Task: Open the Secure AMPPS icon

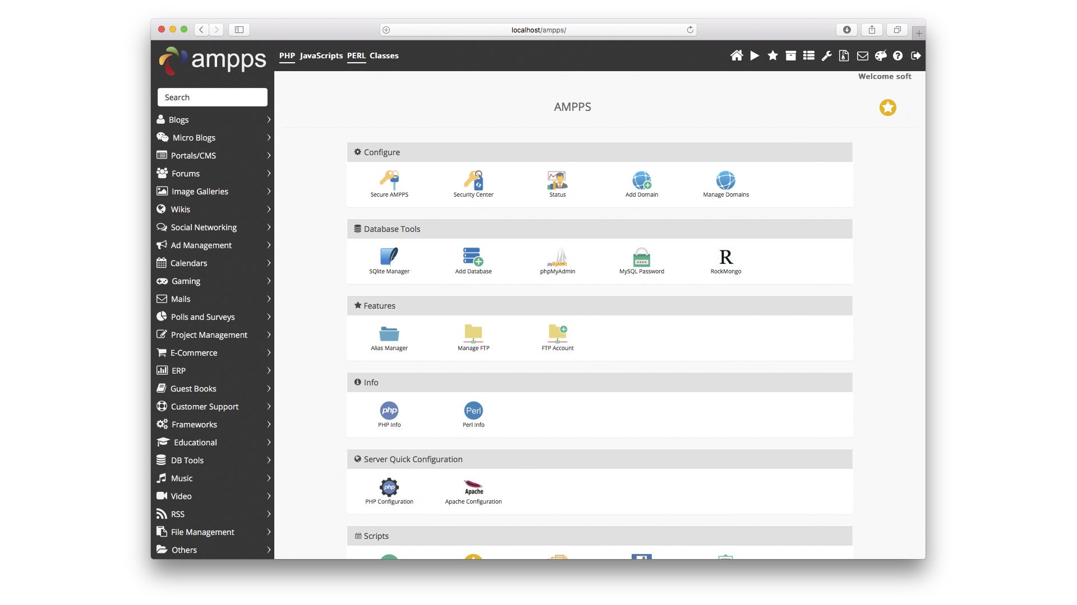Action: click(x=389, y=180)
